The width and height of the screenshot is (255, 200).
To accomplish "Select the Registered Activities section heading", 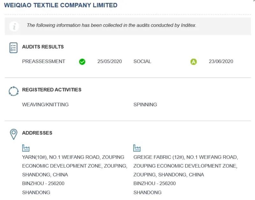I will 52,90.
